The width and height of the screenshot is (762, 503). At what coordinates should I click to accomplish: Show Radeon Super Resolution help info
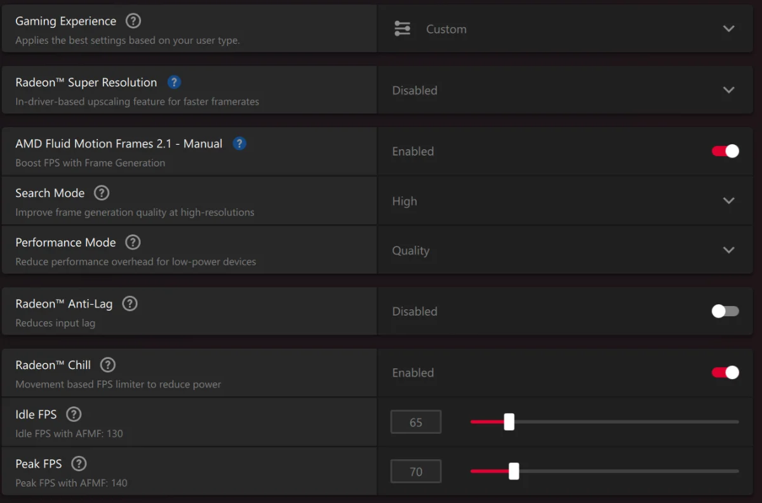(x=174, y=82)
